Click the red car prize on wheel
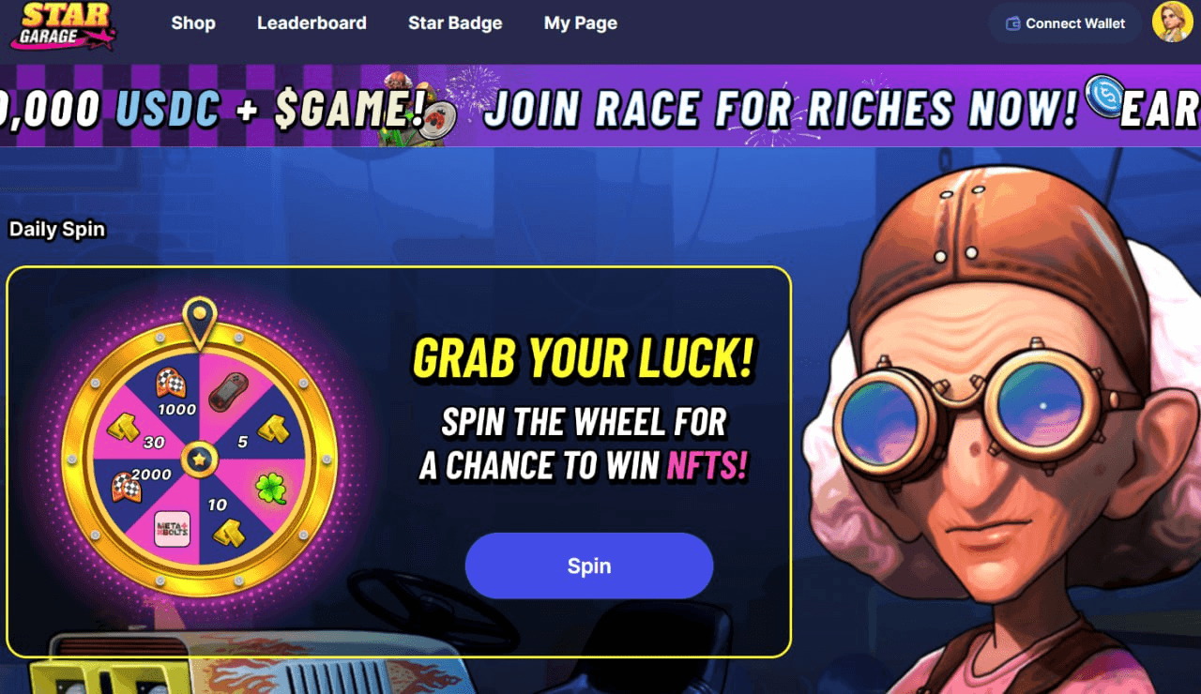Viewport: 1201px width, 694px height. (228, 389)
